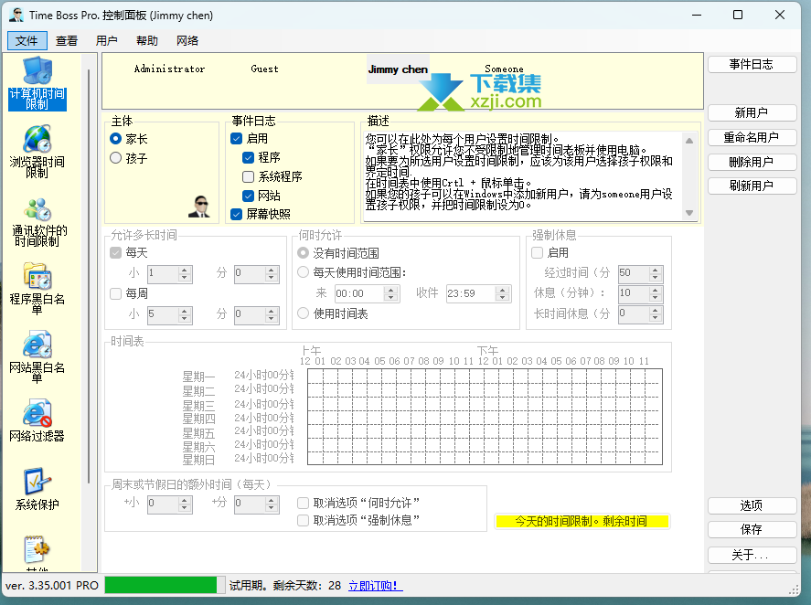Click the 长时间休息 stepper arrows
Image resolution: width=811 pixels, height=605 pixels.
(656, 313)
